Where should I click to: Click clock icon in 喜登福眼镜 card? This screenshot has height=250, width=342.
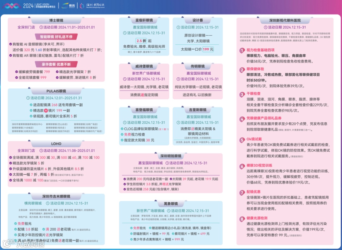point(125,122)
